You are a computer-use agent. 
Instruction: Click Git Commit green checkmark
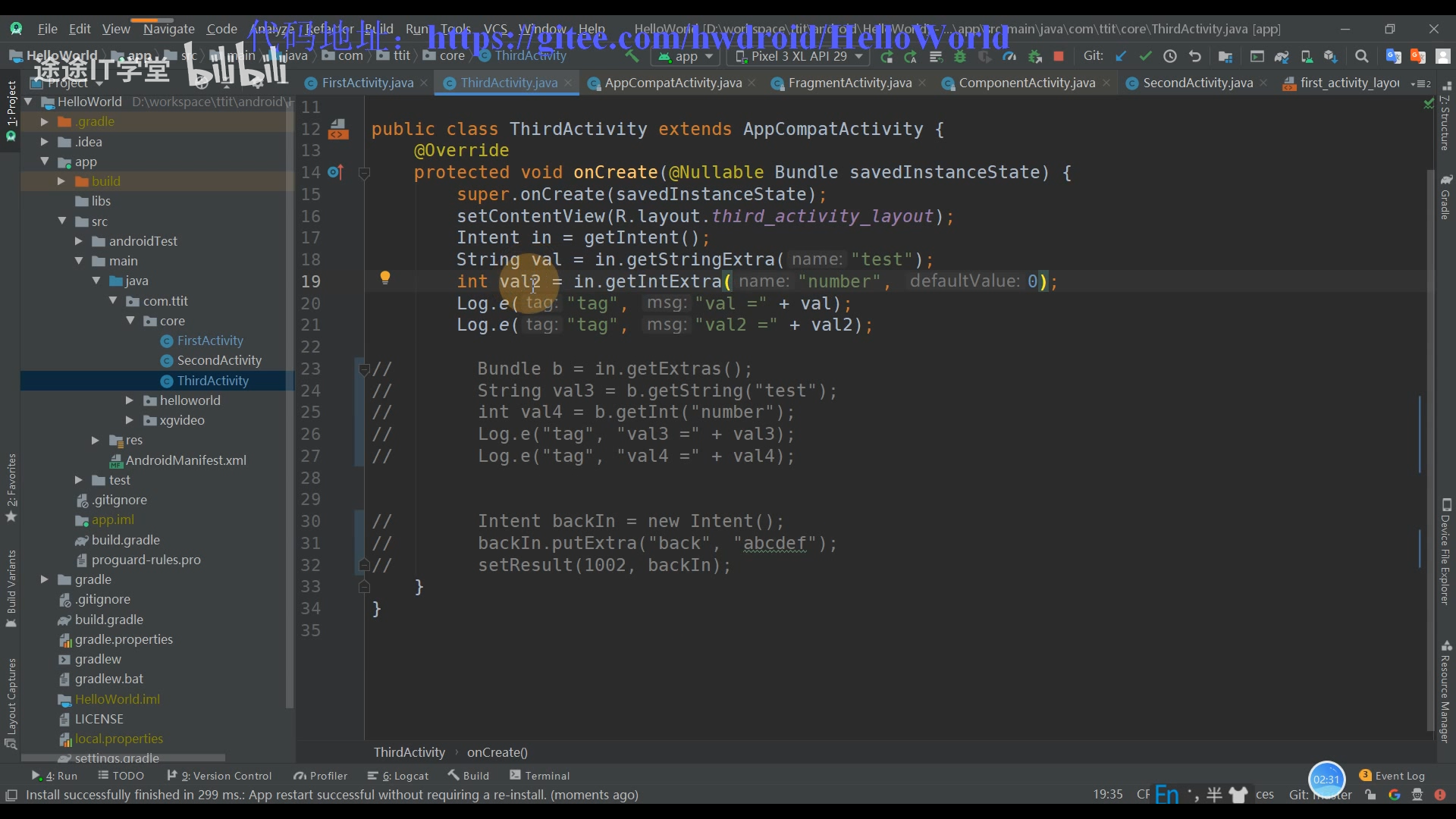point(1145,56)
